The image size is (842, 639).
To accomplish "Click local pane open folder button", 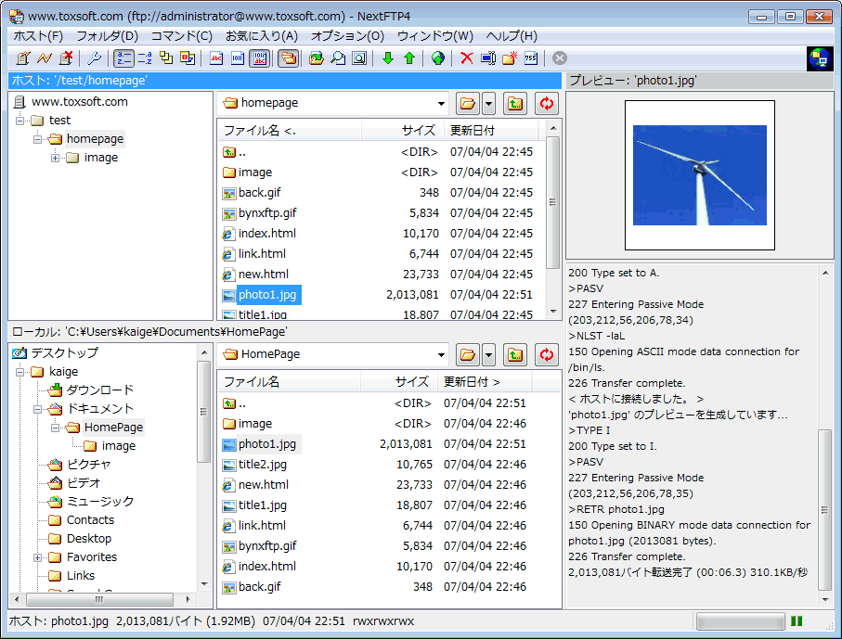I will (x=468, y=354).
